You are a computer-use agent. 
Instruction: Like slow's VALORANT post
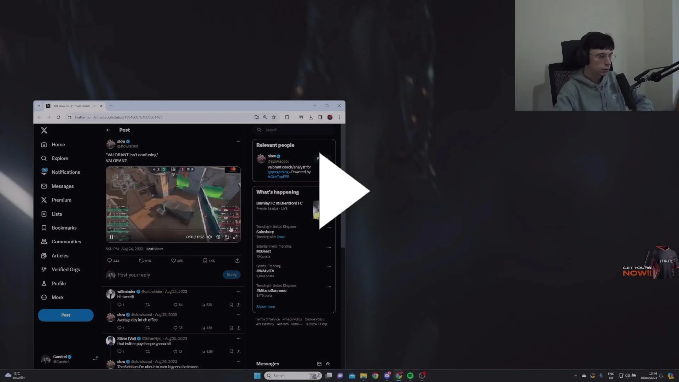click(174, 261)
